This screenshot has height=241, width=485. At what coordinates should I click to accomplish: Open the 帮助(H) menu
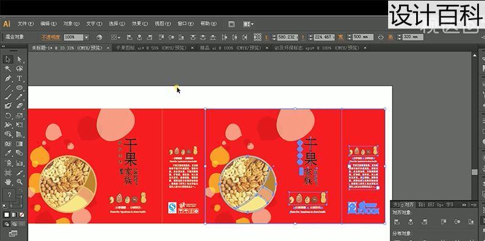click(x=208, y=24)
